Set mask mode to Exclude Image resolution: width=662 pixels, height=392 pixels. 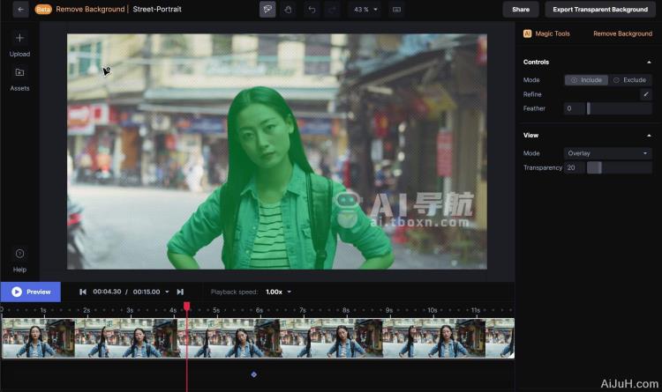click(629, 80)
